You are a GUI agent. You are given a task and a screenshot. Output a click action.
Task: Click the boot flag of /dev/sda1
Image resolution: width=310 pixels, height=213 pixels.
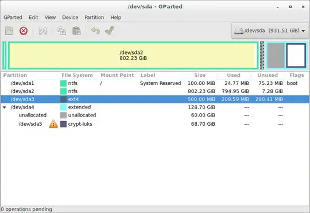pyautogui.click(x=292, y=83)
